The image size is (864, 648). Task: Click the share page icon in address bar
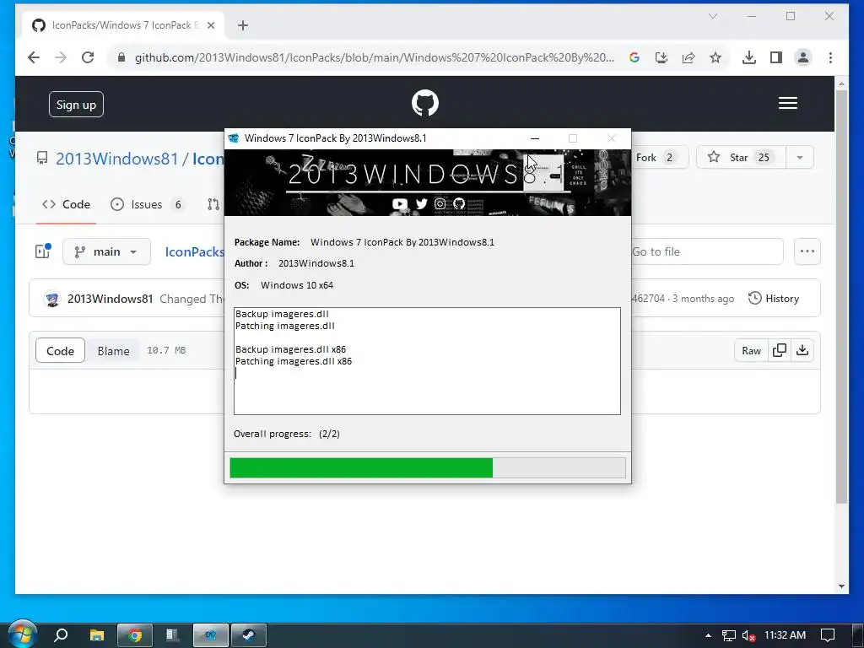coord(688,57)
